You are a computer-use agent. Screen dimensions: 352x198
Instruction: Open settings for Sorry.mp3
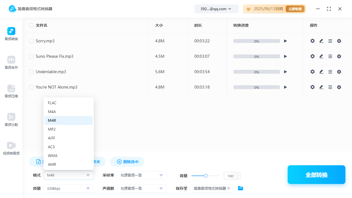pyautogui.click(x=312, y=41)
